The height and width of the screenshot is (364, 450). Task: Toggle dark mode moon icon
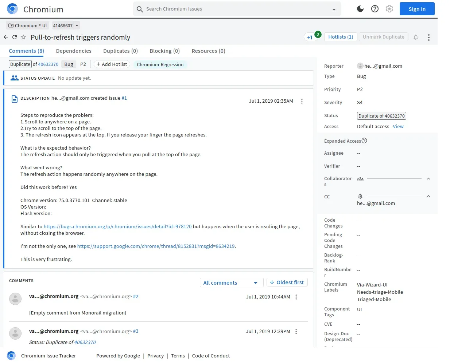(x=360, y=9)
